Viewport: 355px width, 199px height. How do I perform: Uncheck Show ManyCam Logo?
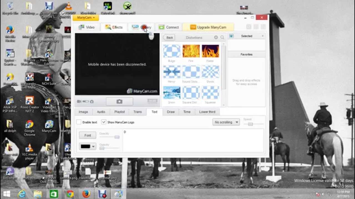coord(103,122)
